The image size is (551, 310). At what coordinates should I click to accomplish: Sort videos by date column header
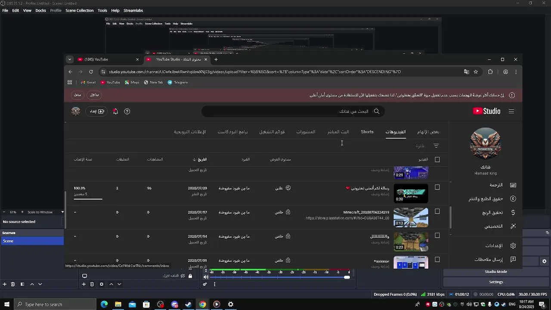pyautogui.click(x=200, y=160)
